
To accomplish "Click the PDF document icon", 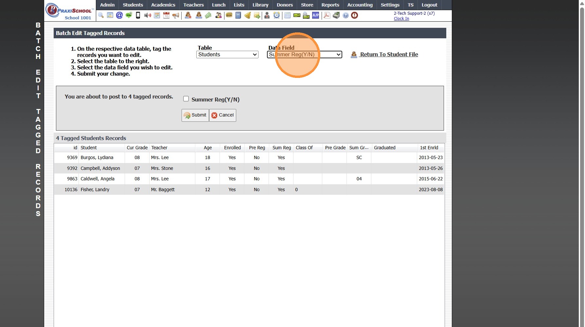I will click(x=327, y=15).
